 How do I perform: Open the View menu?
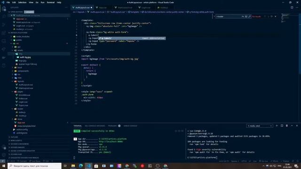31,2
